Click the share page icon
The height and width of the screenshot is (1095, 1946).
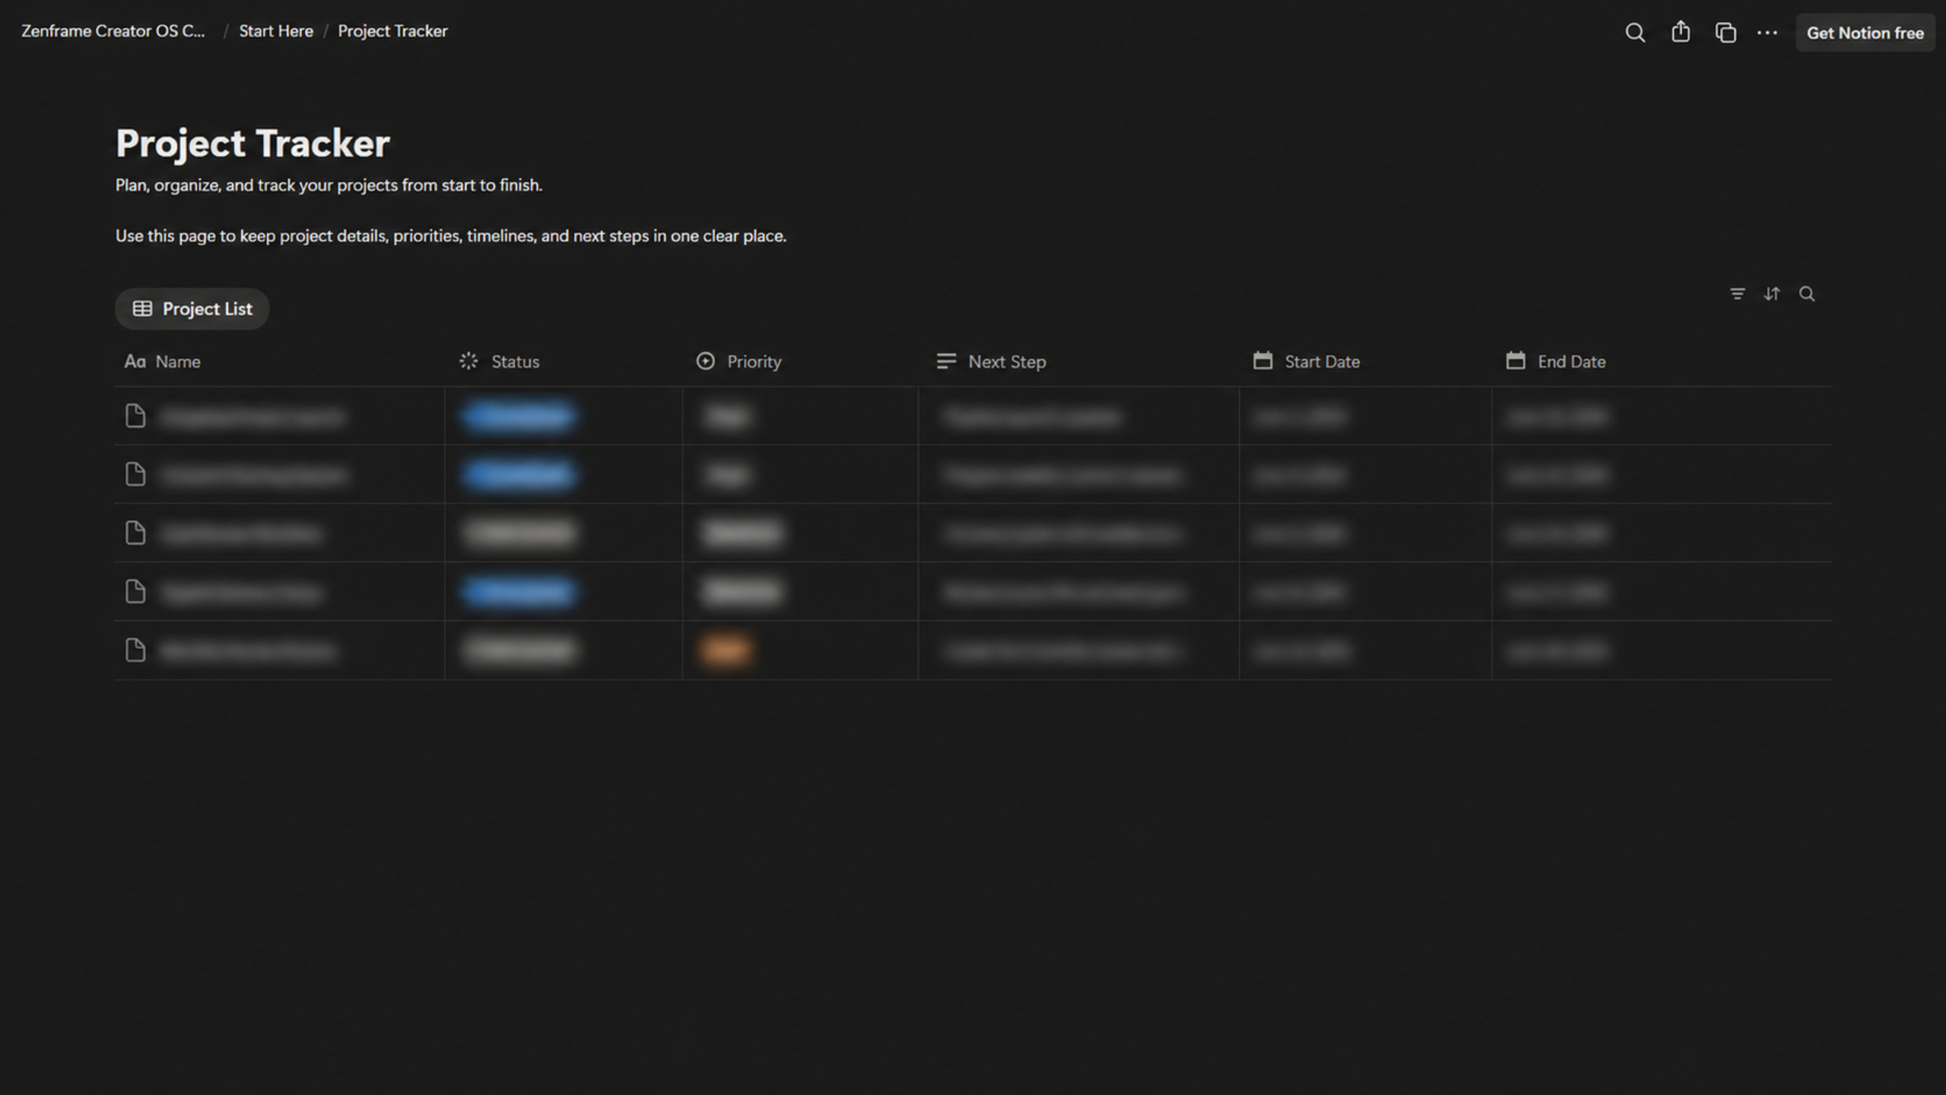1681,32
